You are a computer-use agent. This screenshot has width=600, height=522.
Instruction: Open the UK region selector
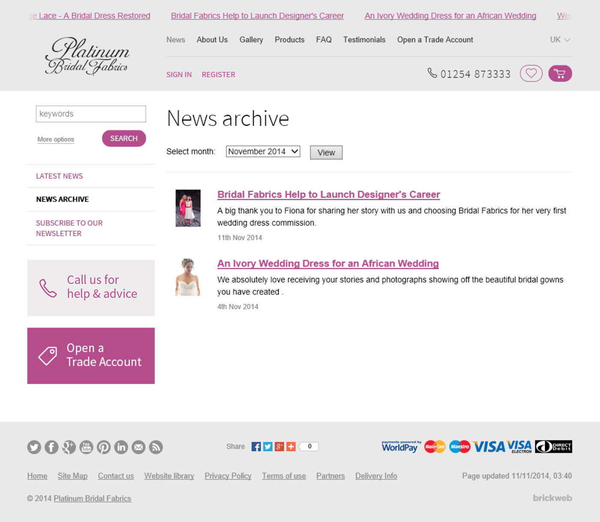560,40
